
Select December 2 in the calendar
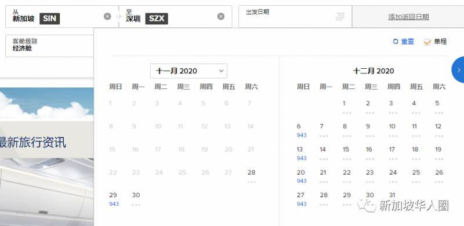369,108
